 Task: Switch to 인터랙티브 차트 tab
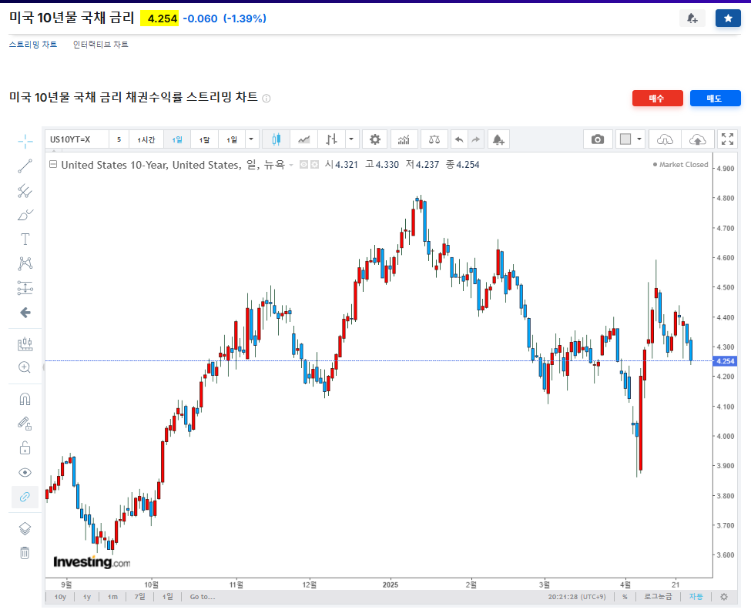[100, 45]
